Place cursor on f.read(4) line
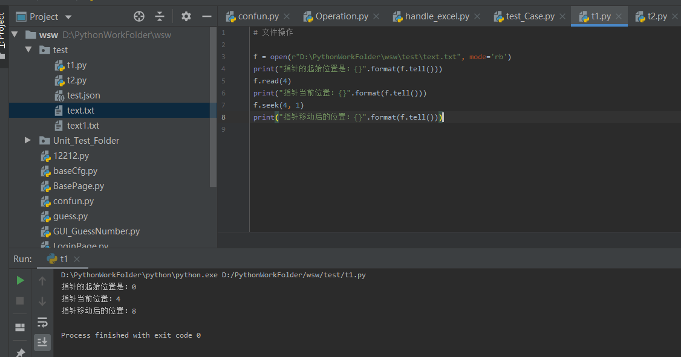Screen dimensions: 681x357 [x=272, y=81]
